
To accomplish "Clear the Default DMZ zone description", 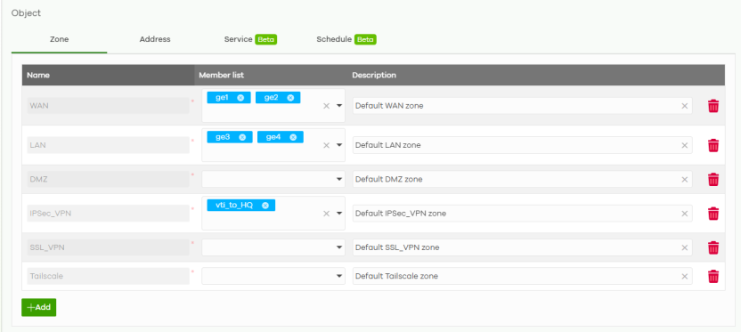I will [x=684, y=180].
